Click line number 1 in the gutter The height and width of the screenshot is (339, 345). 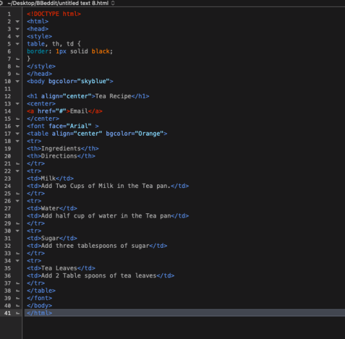[x=9, y=14]
